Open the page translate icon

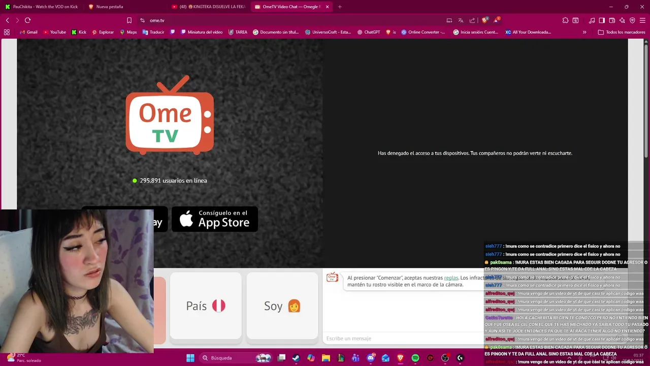[461, 20]
